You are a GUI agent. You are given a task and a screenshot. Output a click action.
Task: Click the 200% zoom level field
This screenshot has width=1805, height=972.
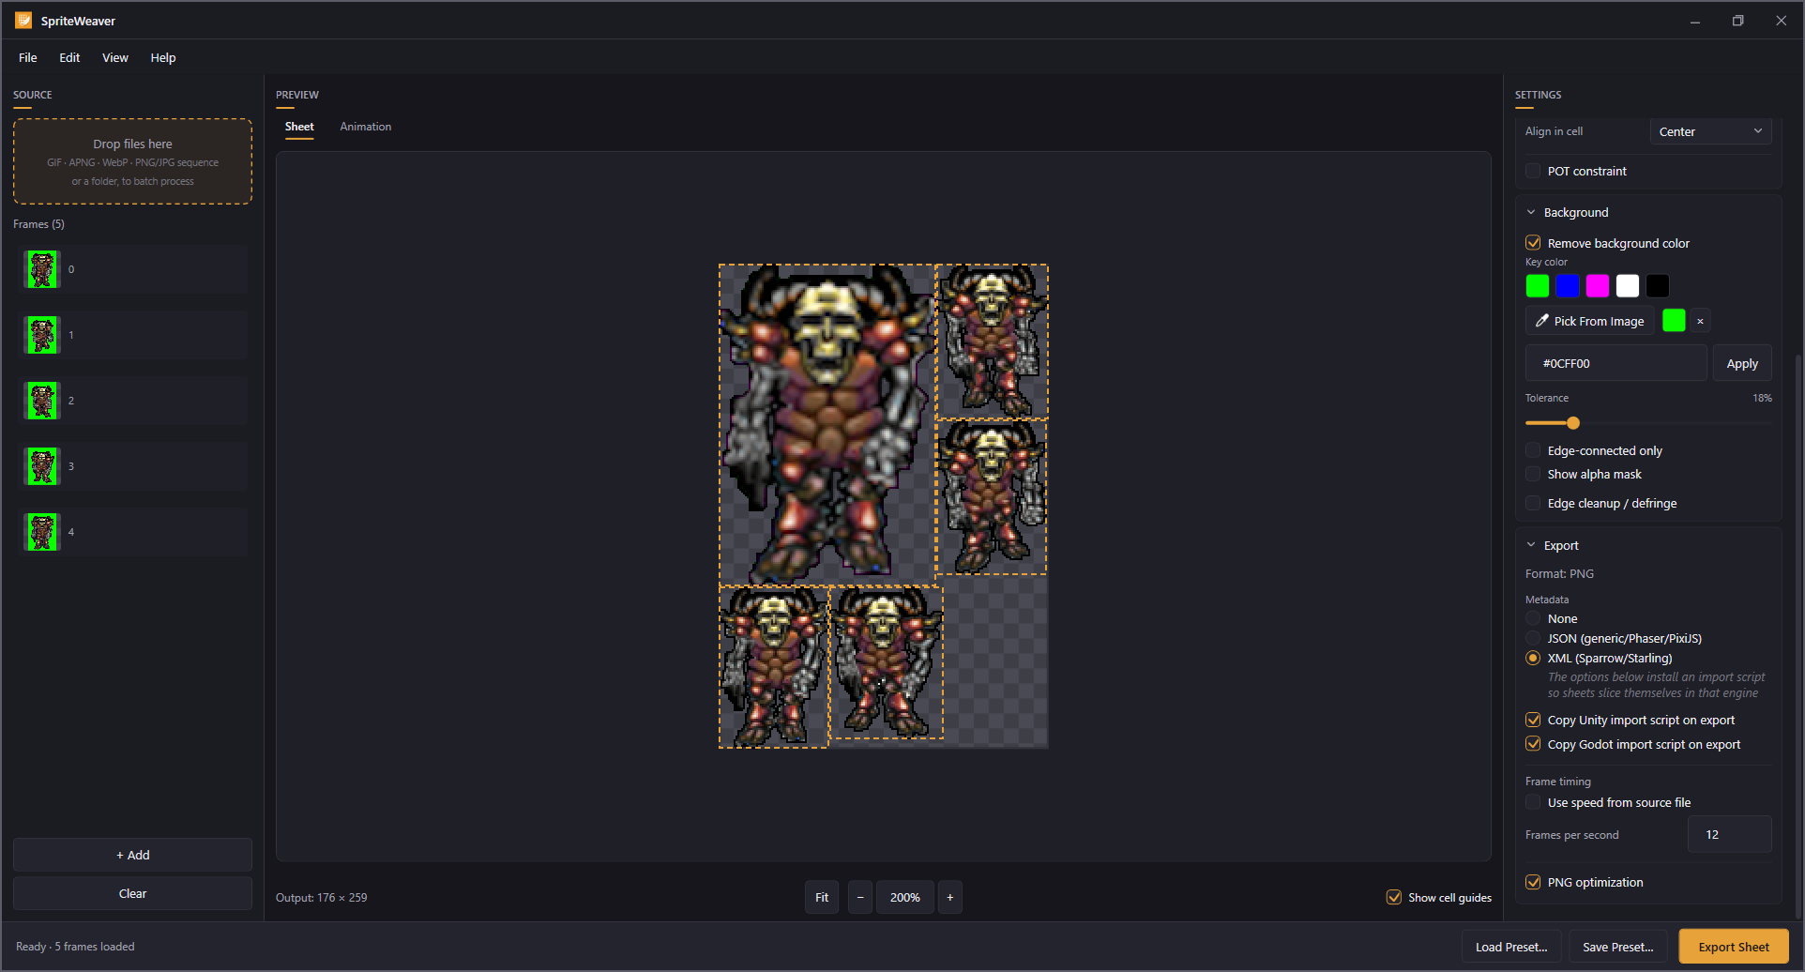pyautogui.click(x=905, y=897)
